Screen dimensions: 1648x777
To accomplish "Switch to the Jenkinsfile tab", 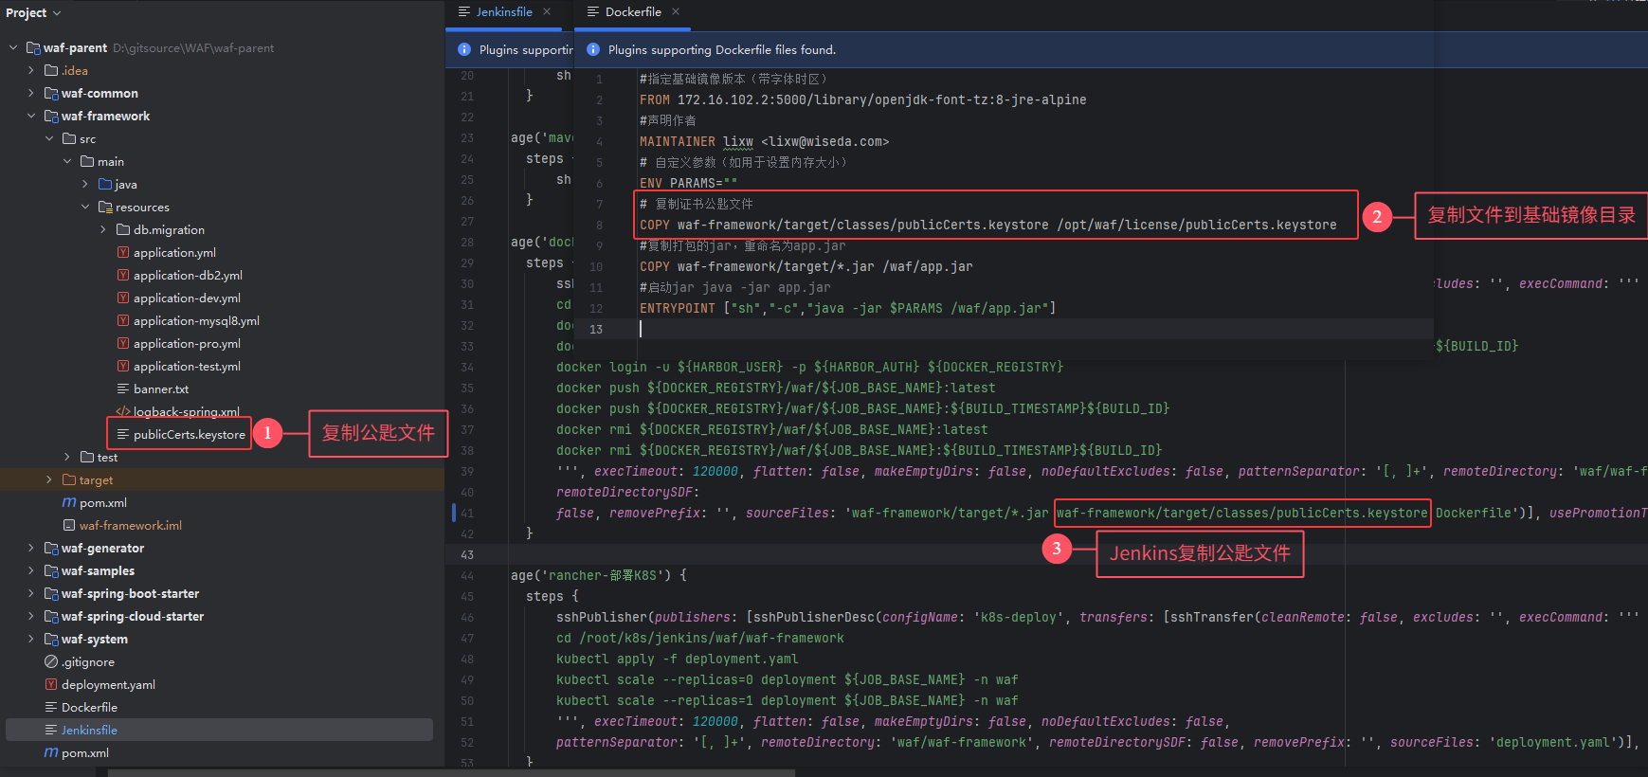I will pyautogui.click(x=503, y=12).
